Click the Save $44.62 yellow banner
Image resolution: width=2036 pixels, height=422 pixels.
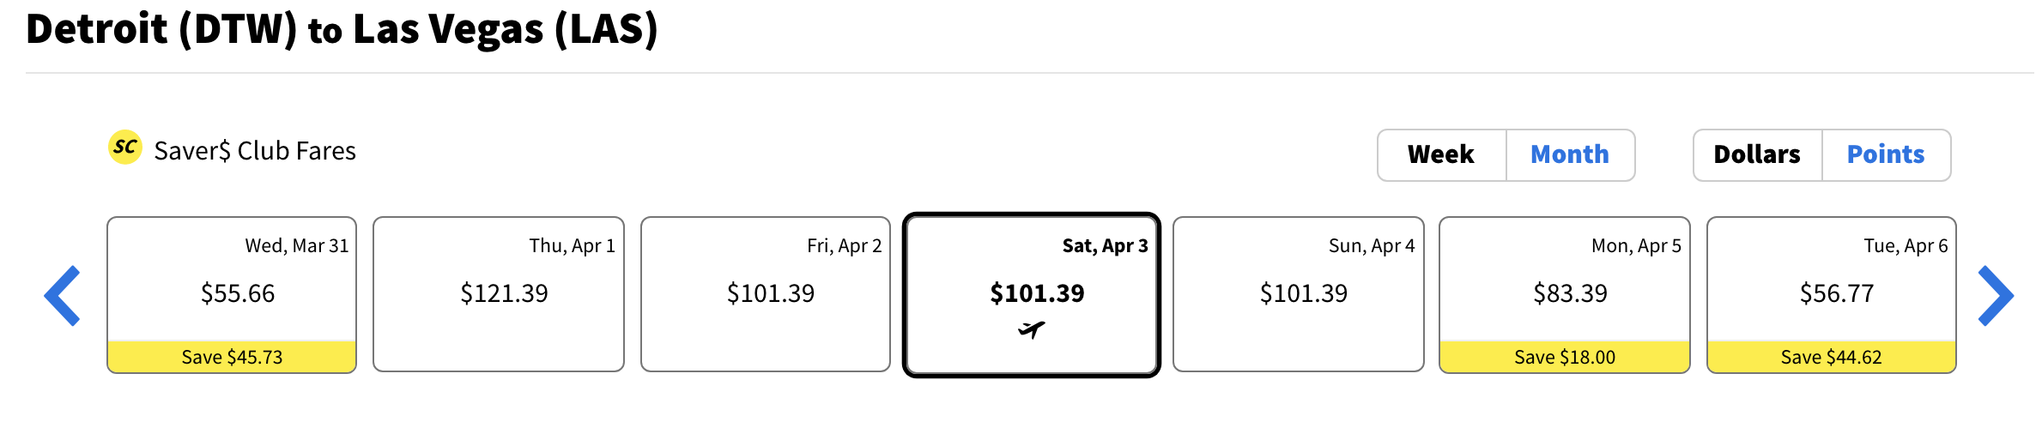coord(1832,357)
